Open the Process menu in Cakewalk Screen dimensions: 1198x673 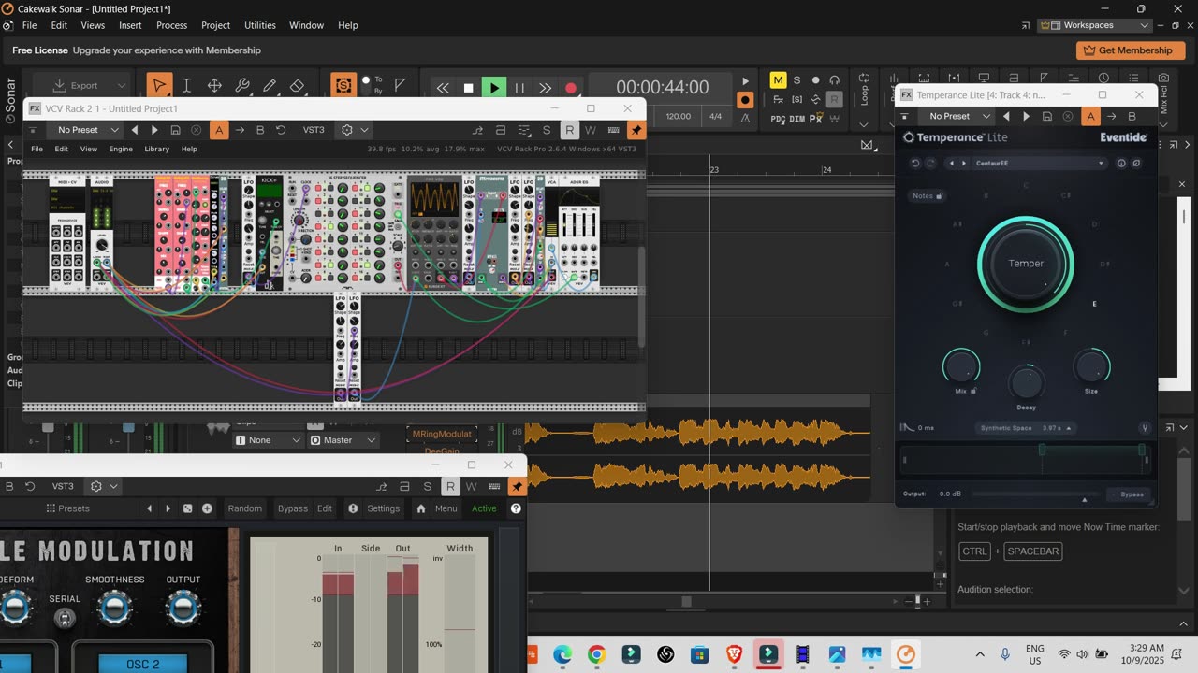pos(171,25)
